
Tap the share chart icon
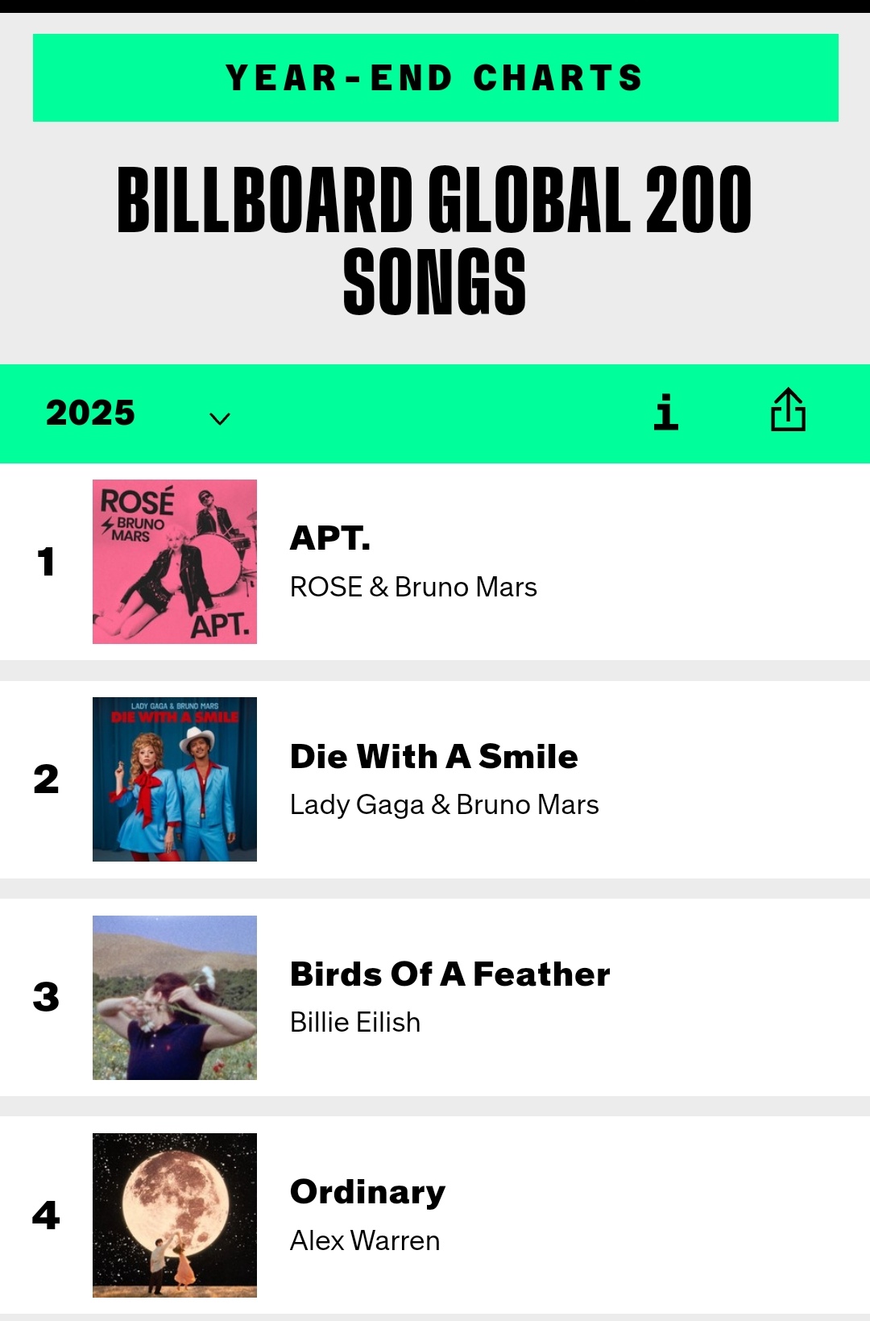(788, 411)
